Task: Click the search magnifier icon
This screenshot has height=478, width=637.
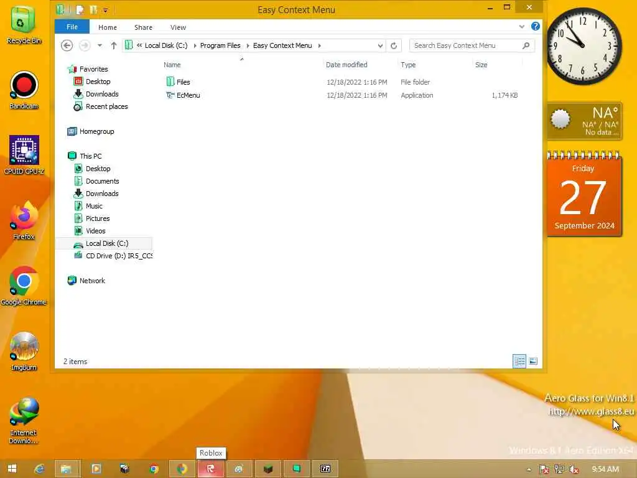Action: [x=526, y=45]
